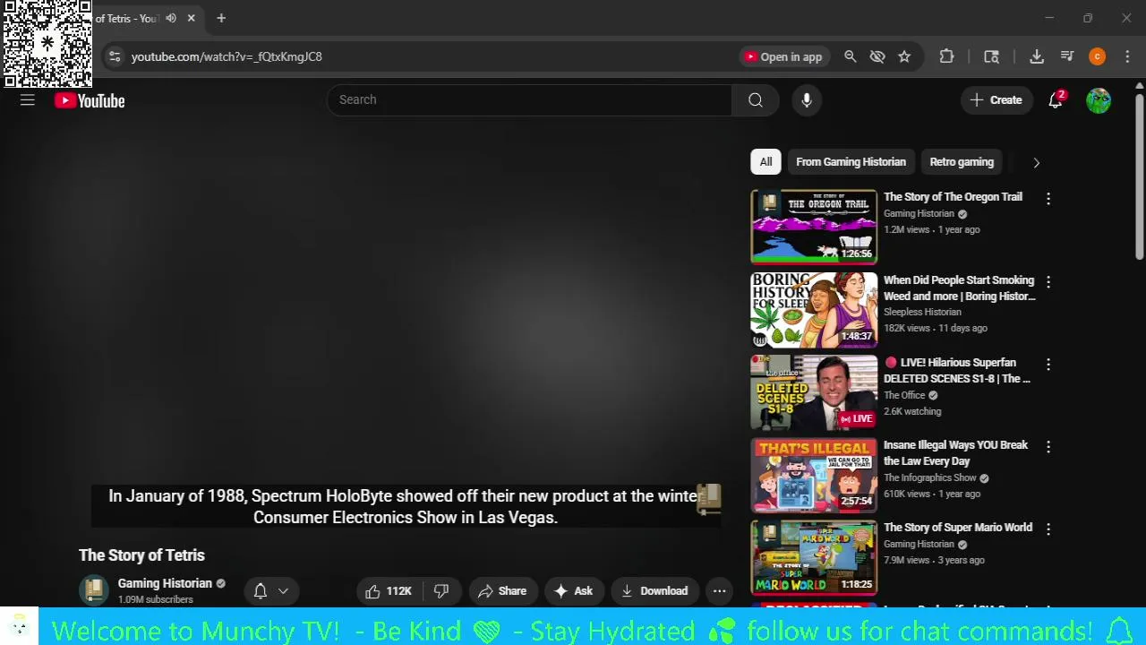The width and height of the screenshot is (1146, 645).
Task: Go to the YouTube home logo
Action: [90, 101]
